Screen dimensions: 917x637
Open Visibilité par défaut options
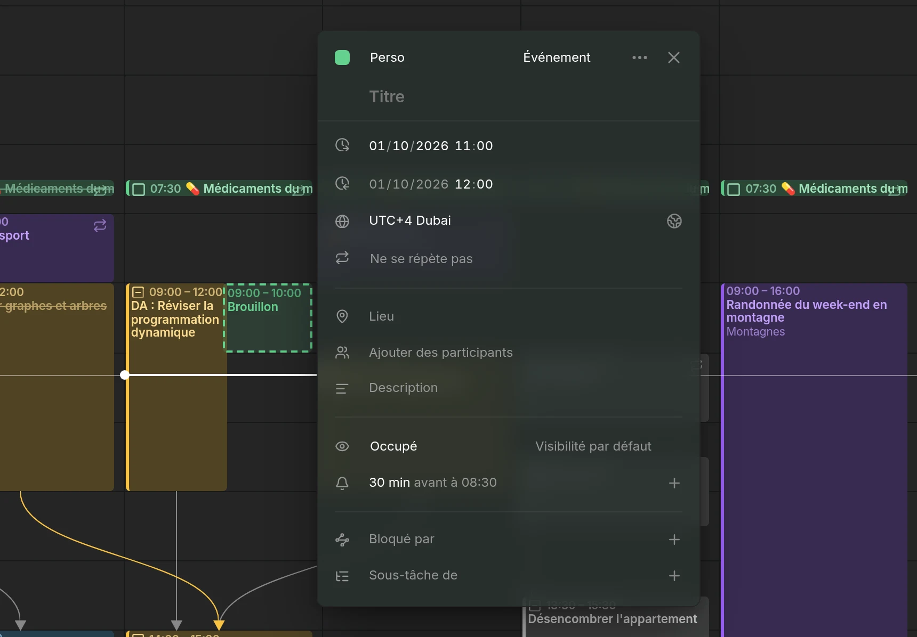[x=593, y=446]
